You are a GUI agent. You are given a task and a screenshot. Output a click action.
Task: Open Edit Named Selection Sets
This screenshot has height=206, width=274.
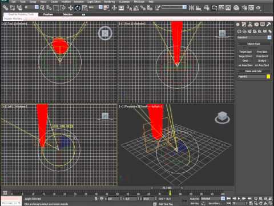click(x=158, y=8)
